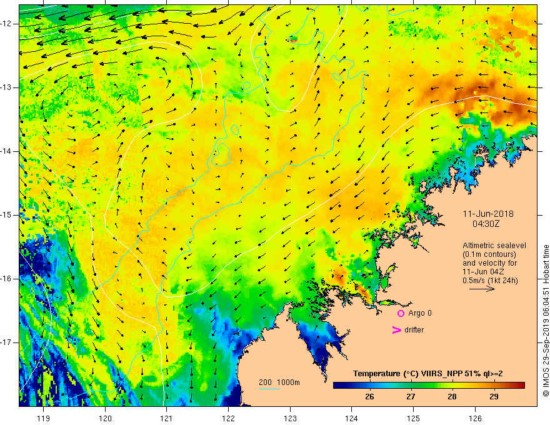Click the dark red end of colorbar
The height and width of the screenshot is (425, 550).
tap(521, 386)
